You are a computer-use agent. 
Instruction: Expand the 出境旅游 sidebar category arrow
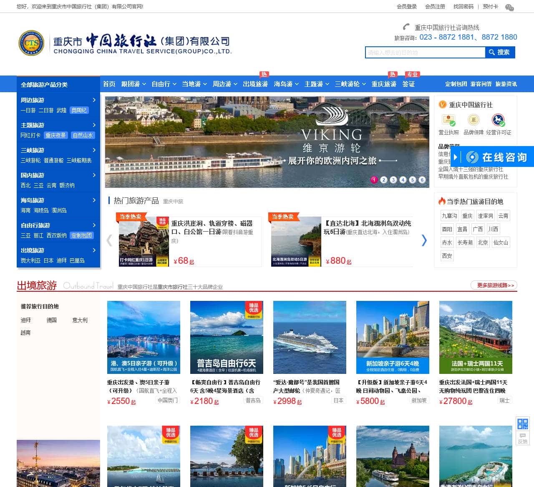94,250
